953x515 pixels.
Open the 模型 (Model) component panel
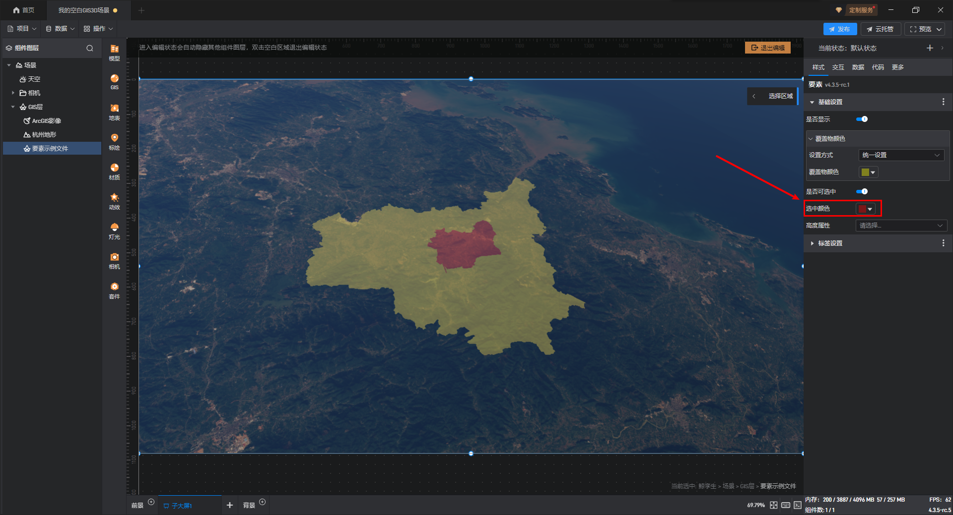[x=114, y=52]
